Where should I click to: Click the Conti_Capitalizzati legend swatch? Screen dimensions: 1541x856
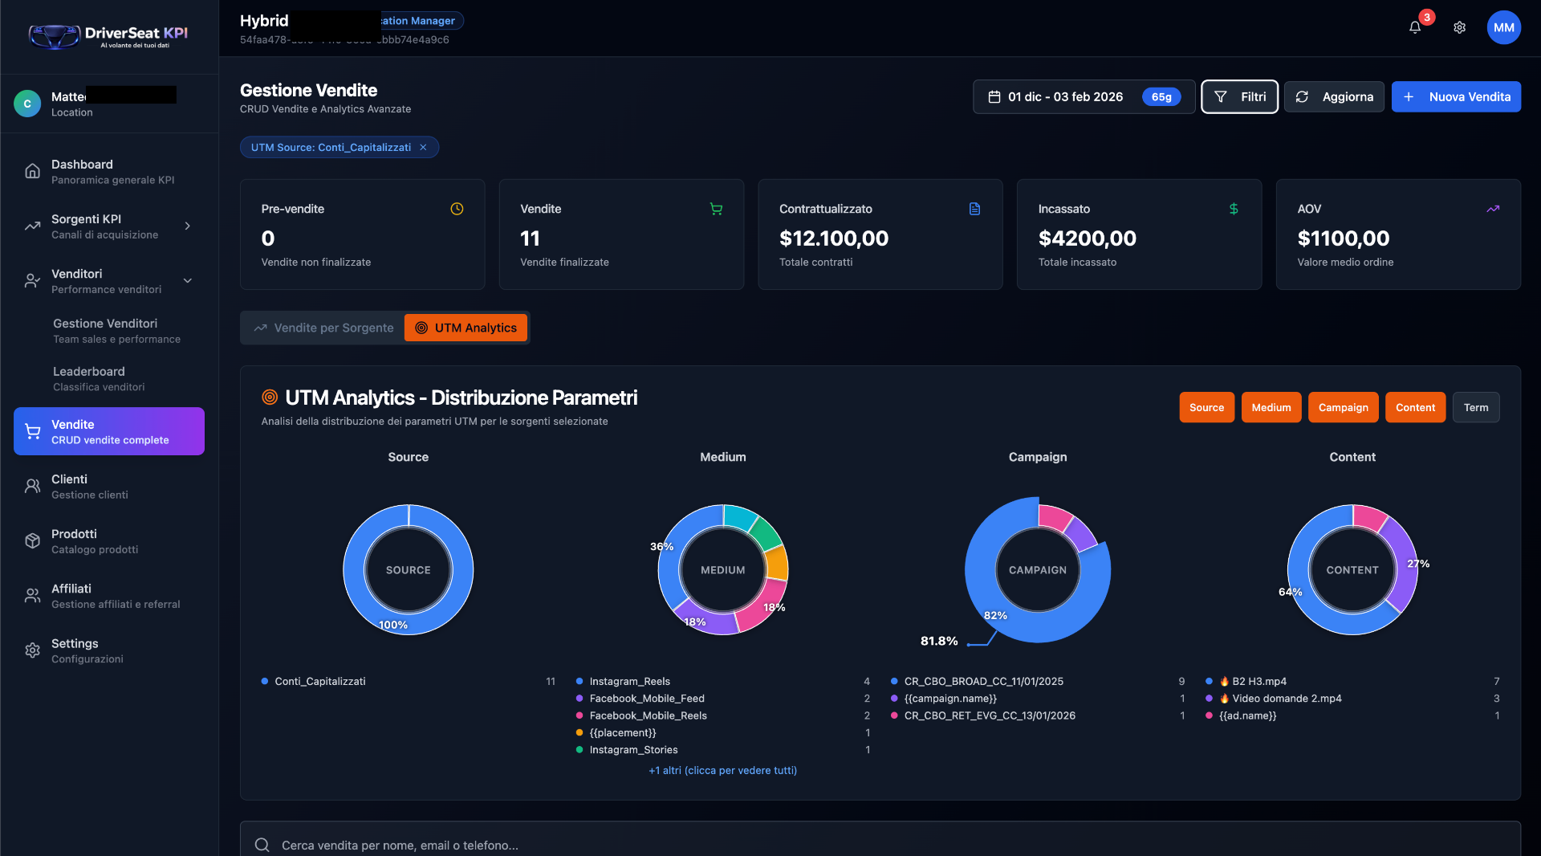point(263,682)
